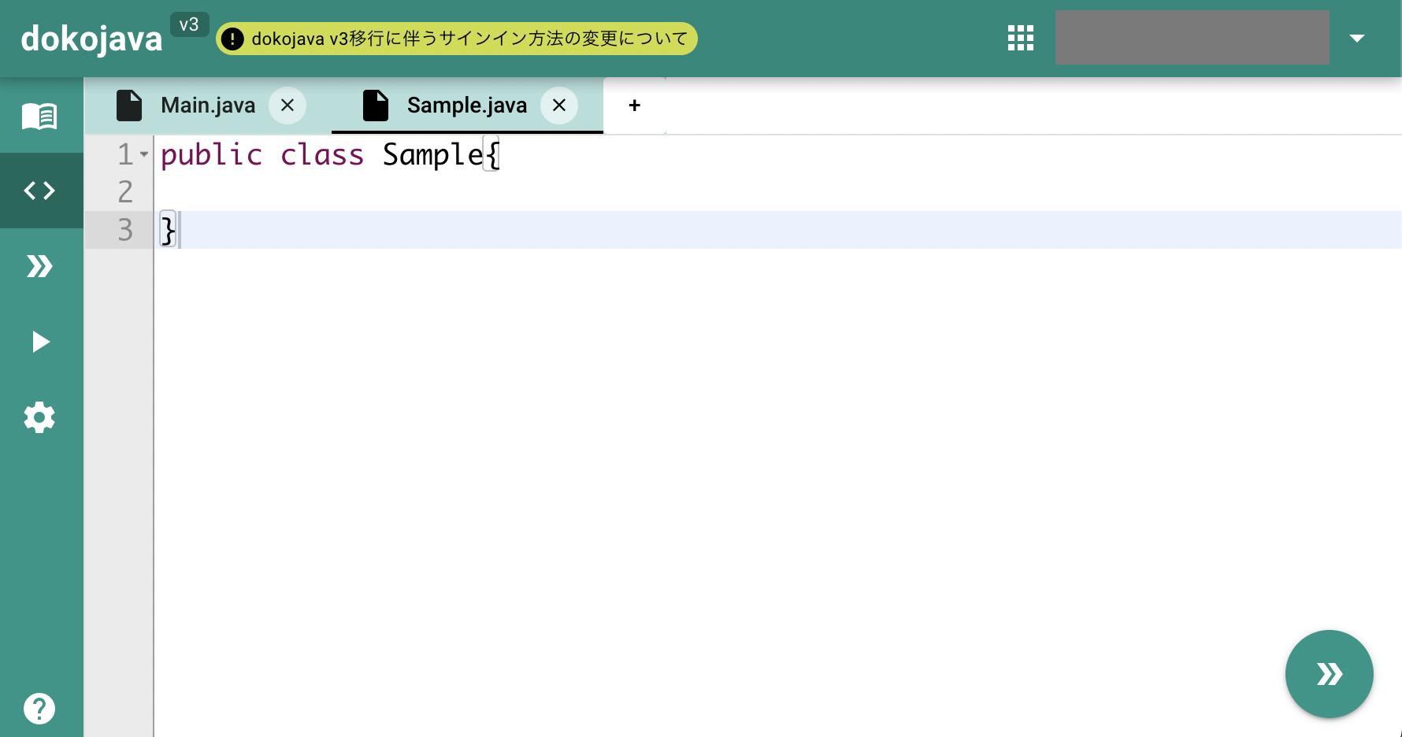Close the Sample.java tab
The width and height of the screenshot is (1402, 737).
tap(559, 105)
